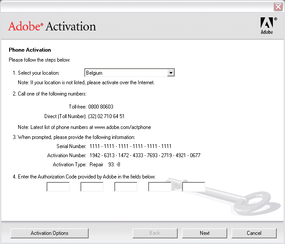
Task: Click the direct toll number (32) 02 710 64 51
Action: point(106,116)
